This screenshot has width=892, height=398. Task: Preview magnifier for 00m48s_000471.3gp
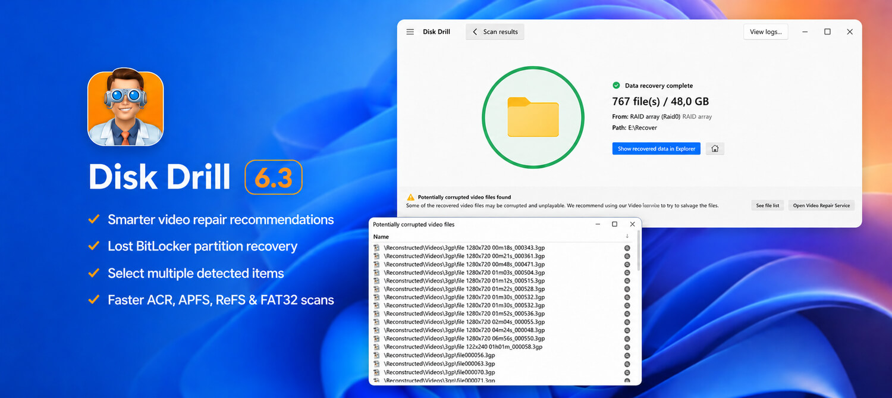(x=627, y=265)
